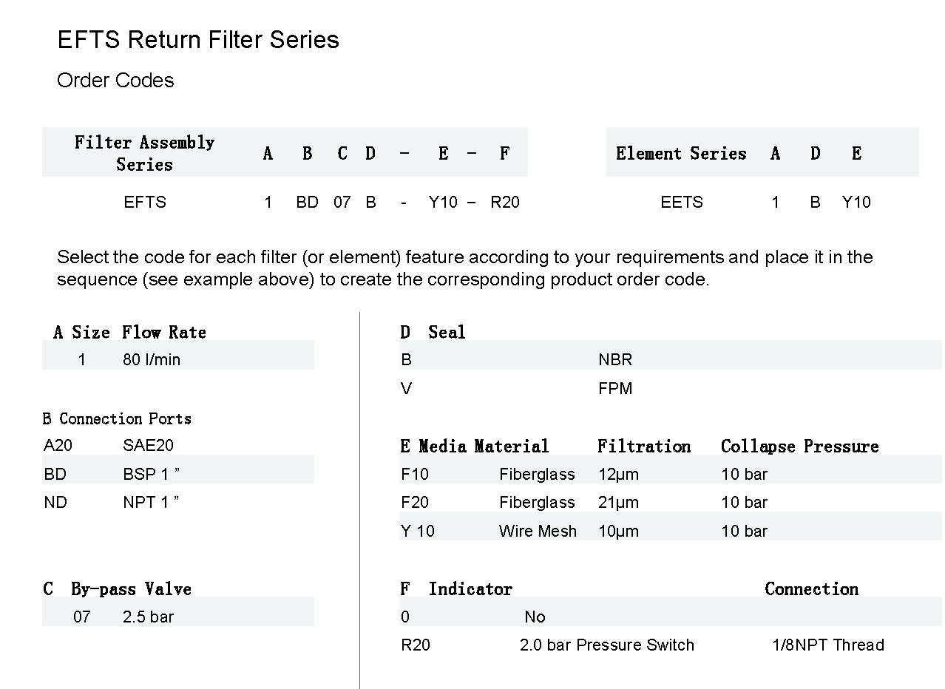
Task: Select the "NBR" seal option
Action: click(x=615, y=360)
